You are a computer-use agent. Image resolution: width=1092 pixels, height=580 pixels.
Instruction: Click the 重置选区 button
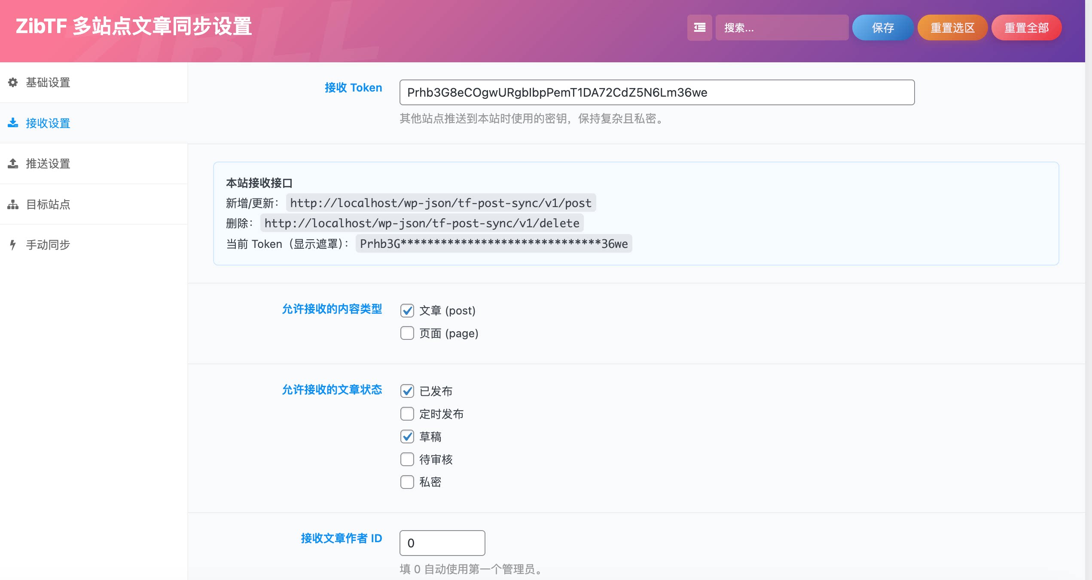coord(952,27)
